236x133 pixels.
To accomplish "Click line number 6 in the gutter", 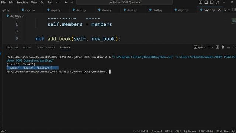I will [17, 24].
